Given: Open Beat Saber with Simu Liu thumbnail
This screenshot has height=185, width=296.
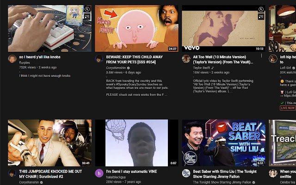Looking at the screenshot, I should coord(223,143).
